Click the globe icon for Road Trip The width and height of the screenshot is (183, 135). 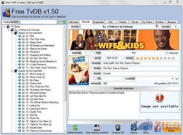(20, 118)
